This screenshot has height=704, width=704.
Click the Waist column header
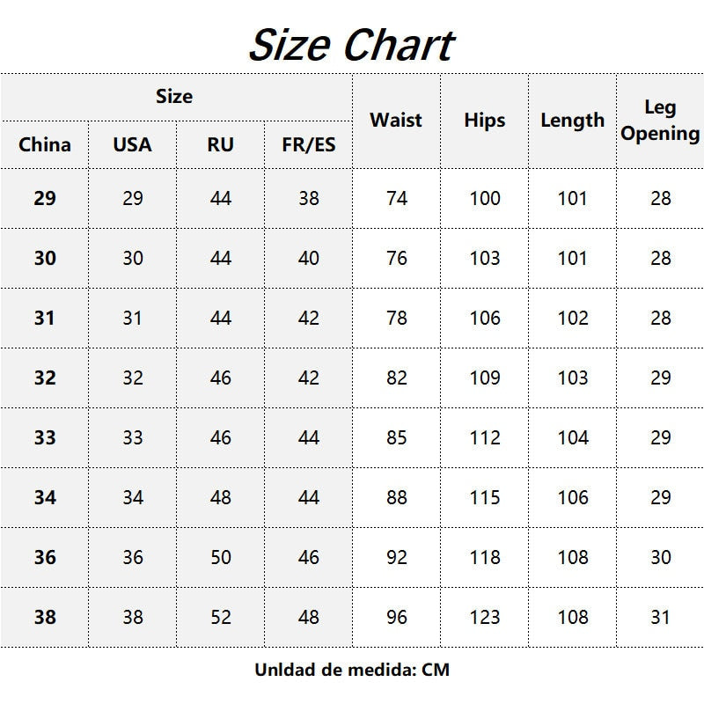[x=396, y=121]
